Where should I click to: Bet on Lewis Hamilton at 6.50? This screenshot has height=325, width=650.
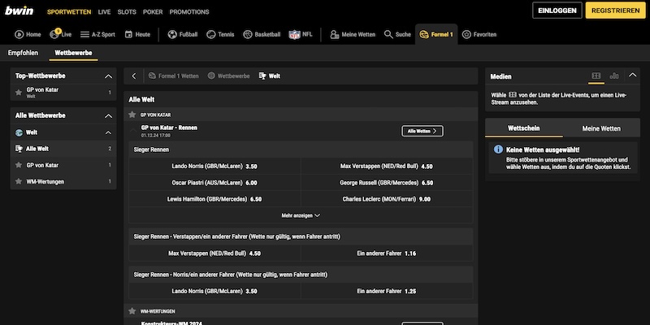pos(214,199)
